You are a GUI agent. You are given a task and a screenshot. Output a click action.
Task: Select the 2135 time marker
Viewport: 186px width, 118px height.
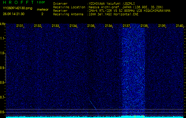coord(91,26)
